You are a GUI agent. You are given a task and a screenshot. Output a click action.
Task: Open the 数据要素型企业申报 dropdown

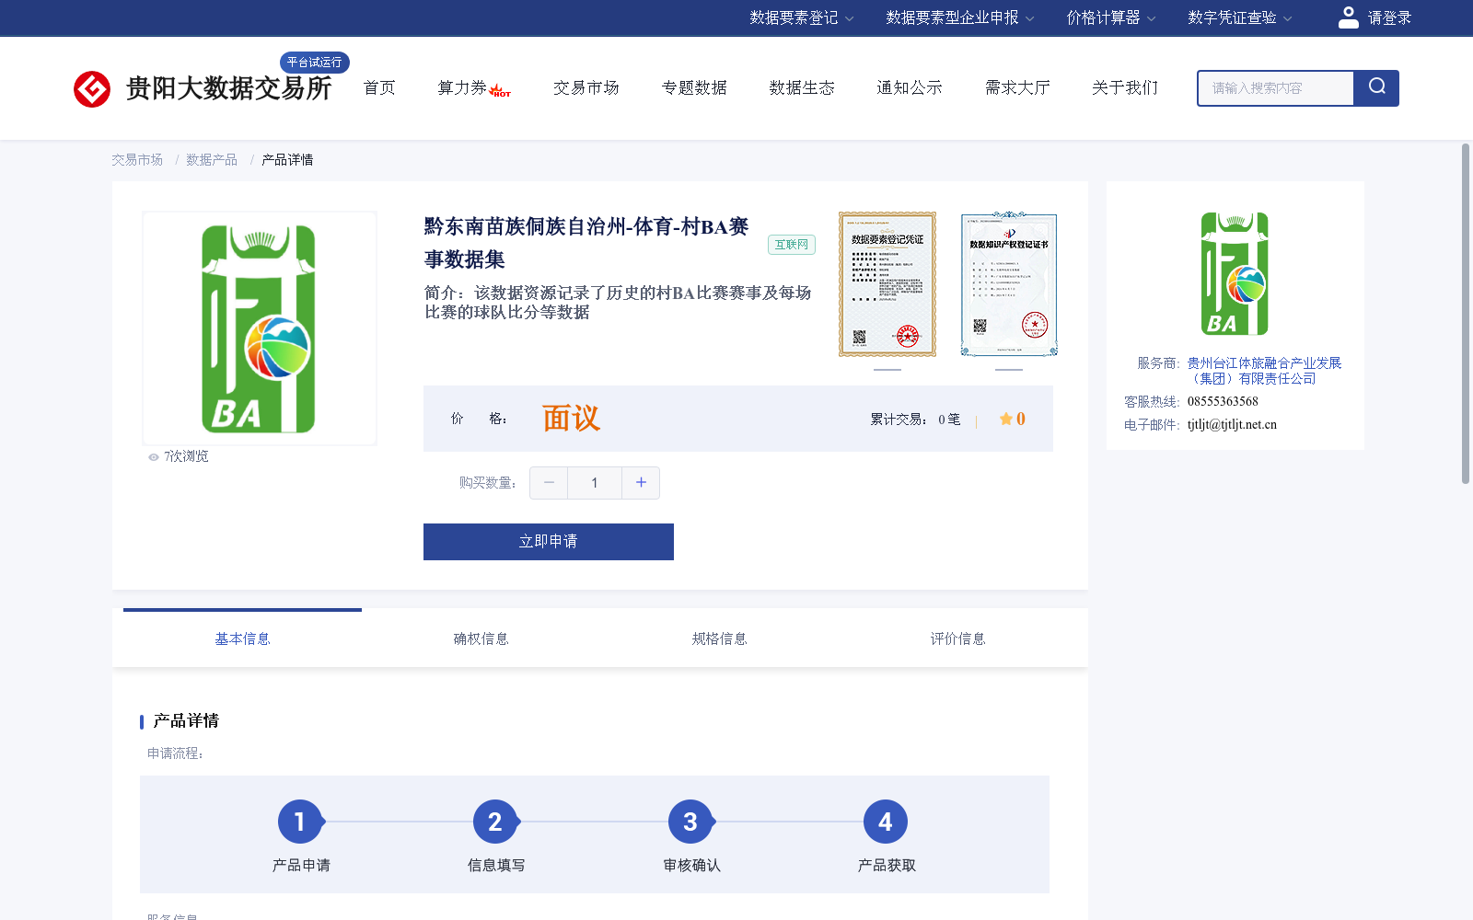[960, 17]
